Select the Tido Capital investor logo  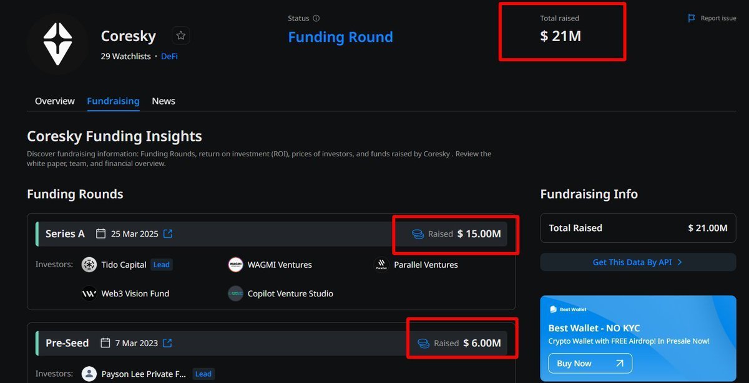click(89, 264)
